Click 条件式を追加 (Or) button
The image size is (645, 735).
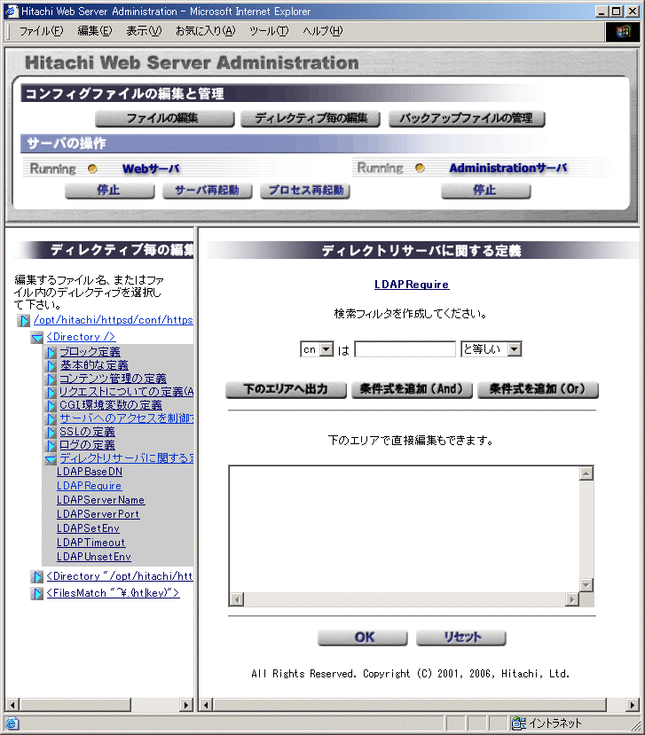click(x=538, y=389)
